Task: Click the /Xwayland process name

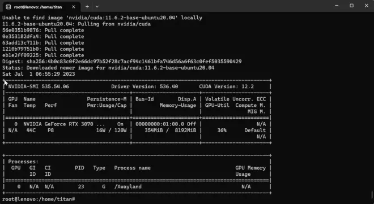Action: coord(128,186)
